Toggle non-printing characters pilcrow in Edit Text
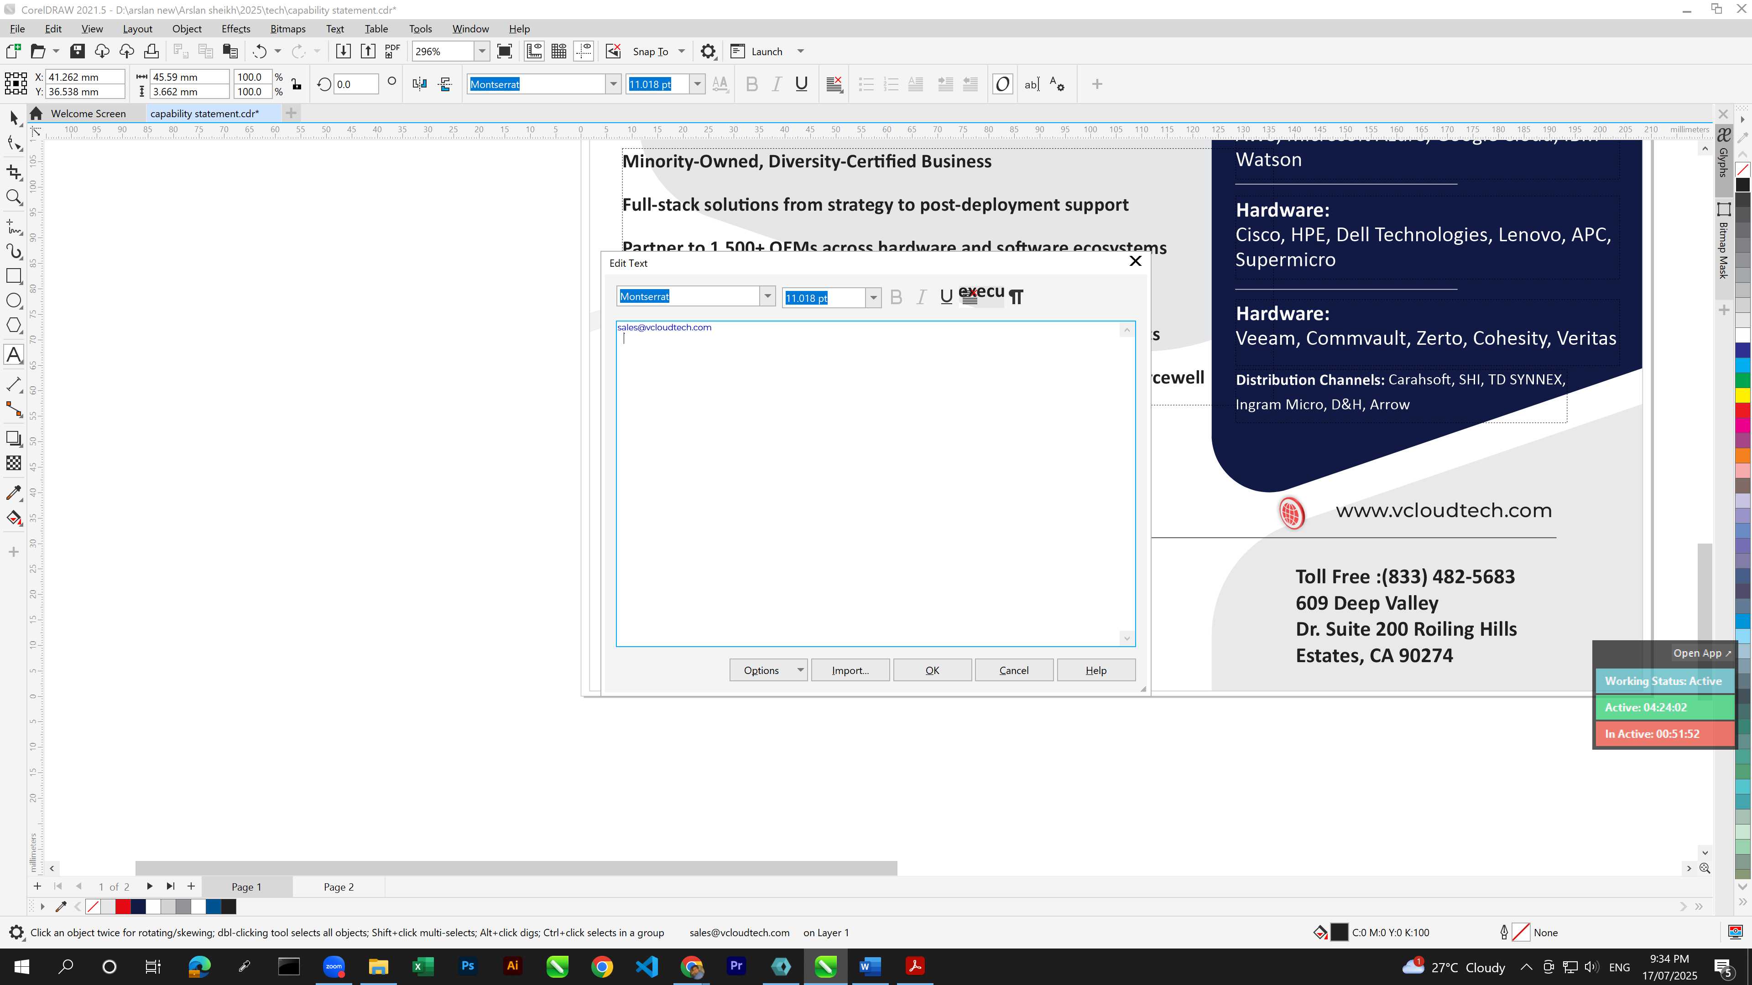 click(x=1016, y=297)
